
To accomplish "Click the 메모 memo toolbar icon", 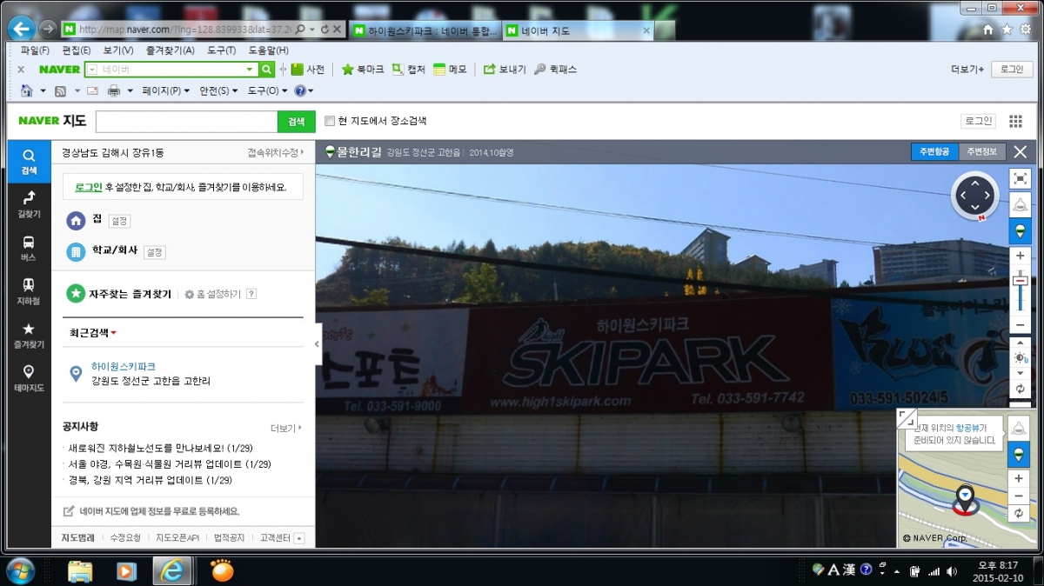I will 450,70.
